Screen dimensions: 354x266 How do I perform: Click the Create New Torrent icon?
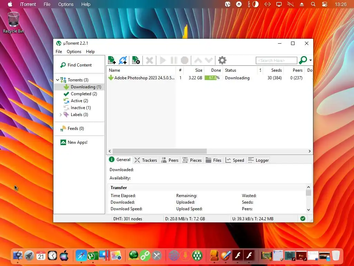tap(136, 60)
